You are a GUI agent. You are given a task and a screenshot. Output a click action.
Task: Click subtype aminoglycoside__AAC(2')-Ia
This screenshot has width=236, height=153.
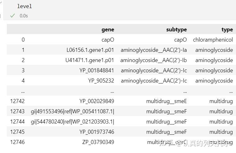tap(154, 50)
